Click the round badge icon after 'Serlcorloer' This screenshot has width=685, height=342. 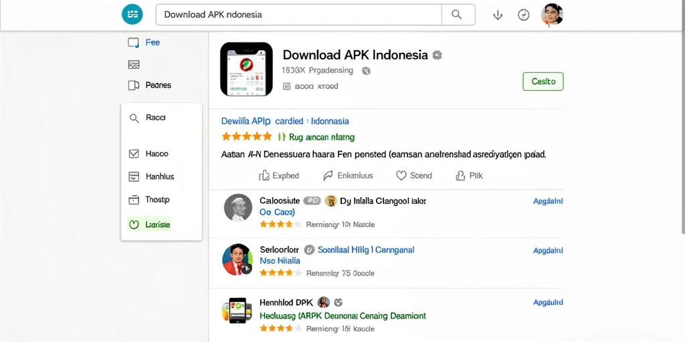pos(309,250)
